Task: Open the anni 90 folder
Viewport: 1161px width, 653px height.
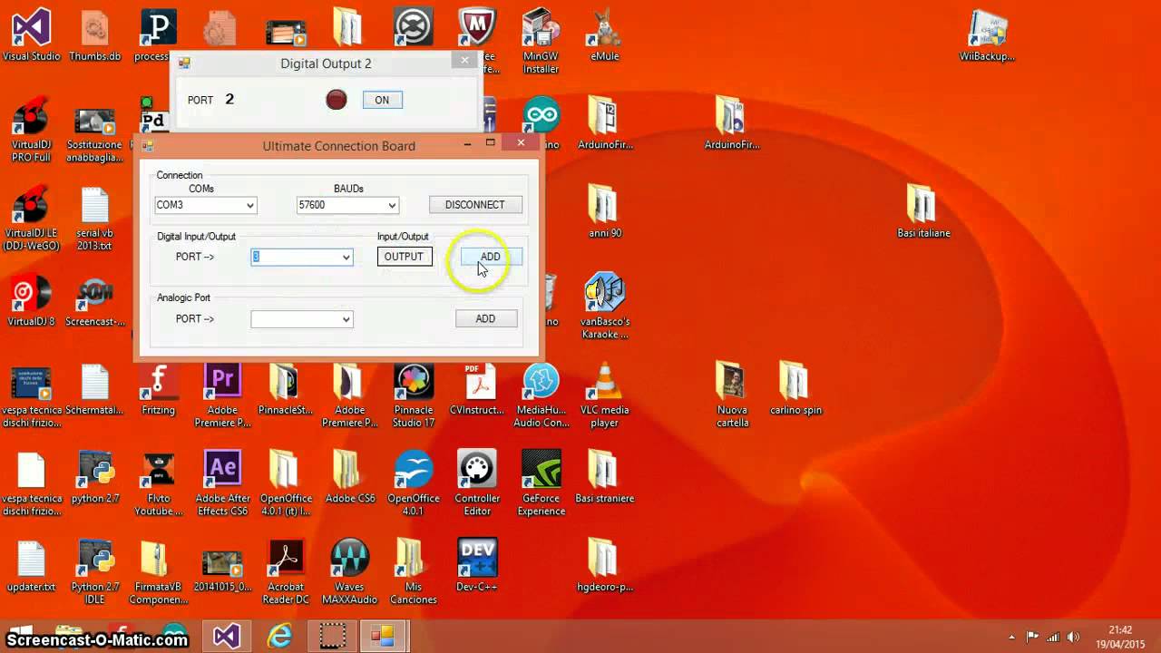Action: point(604,212)
